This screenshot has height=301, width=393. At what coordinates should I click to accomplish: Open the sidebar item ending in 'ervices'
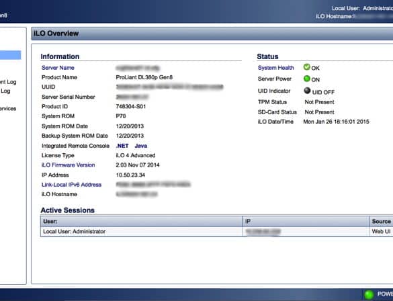tap(8, 109)
